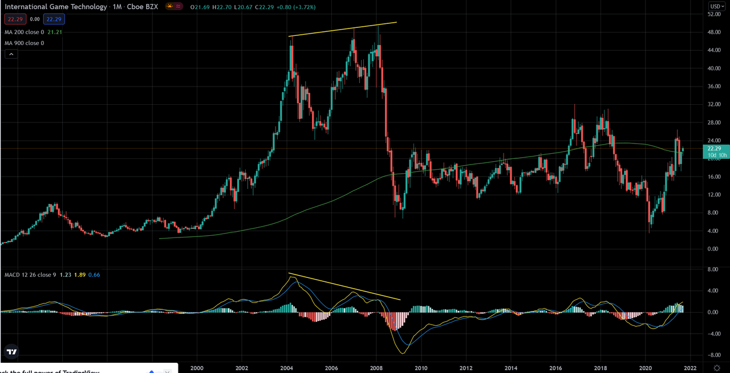Click the 2004 label on time axis
This screenshot has height=373, width=730.
pos(287,368)
